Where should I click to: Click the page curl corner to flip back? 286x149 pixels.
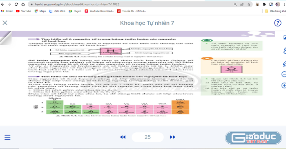click(x=6, y=37)
